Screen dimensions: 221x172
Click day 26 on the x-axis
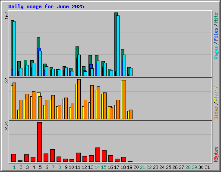(175, 167)
